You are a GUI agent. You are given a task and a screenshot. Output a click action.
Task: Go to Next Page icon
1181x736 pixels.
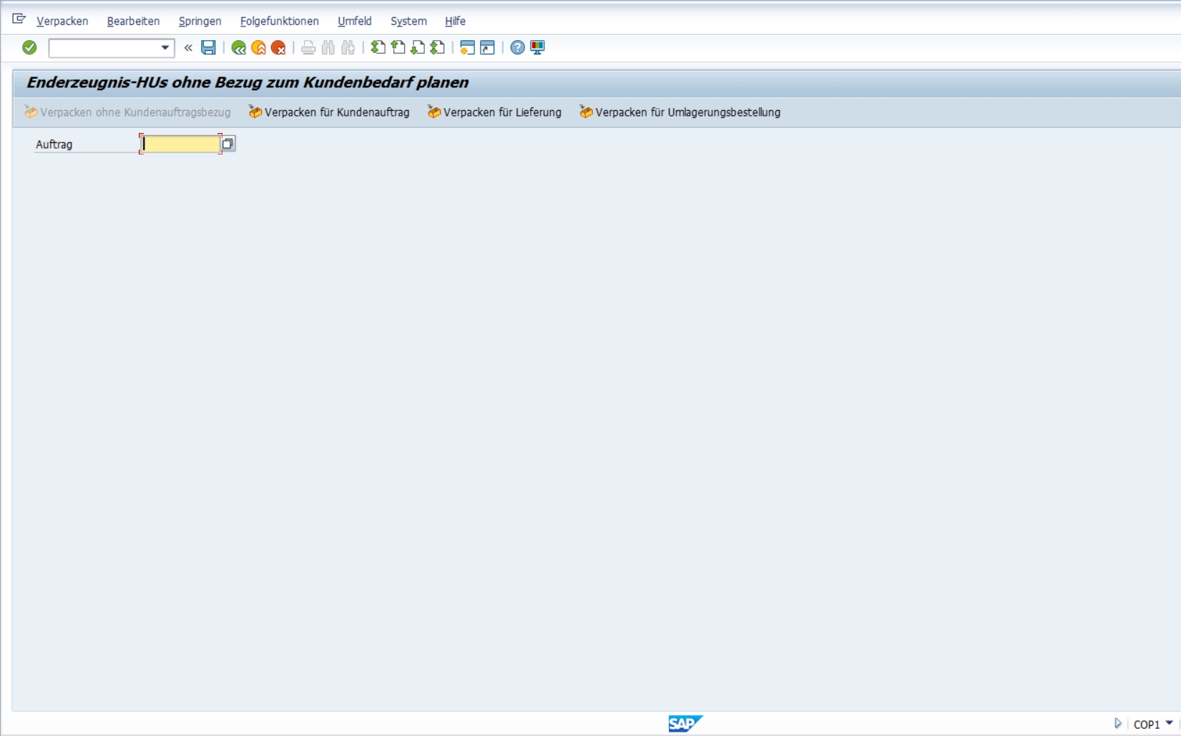pos(418,48)
